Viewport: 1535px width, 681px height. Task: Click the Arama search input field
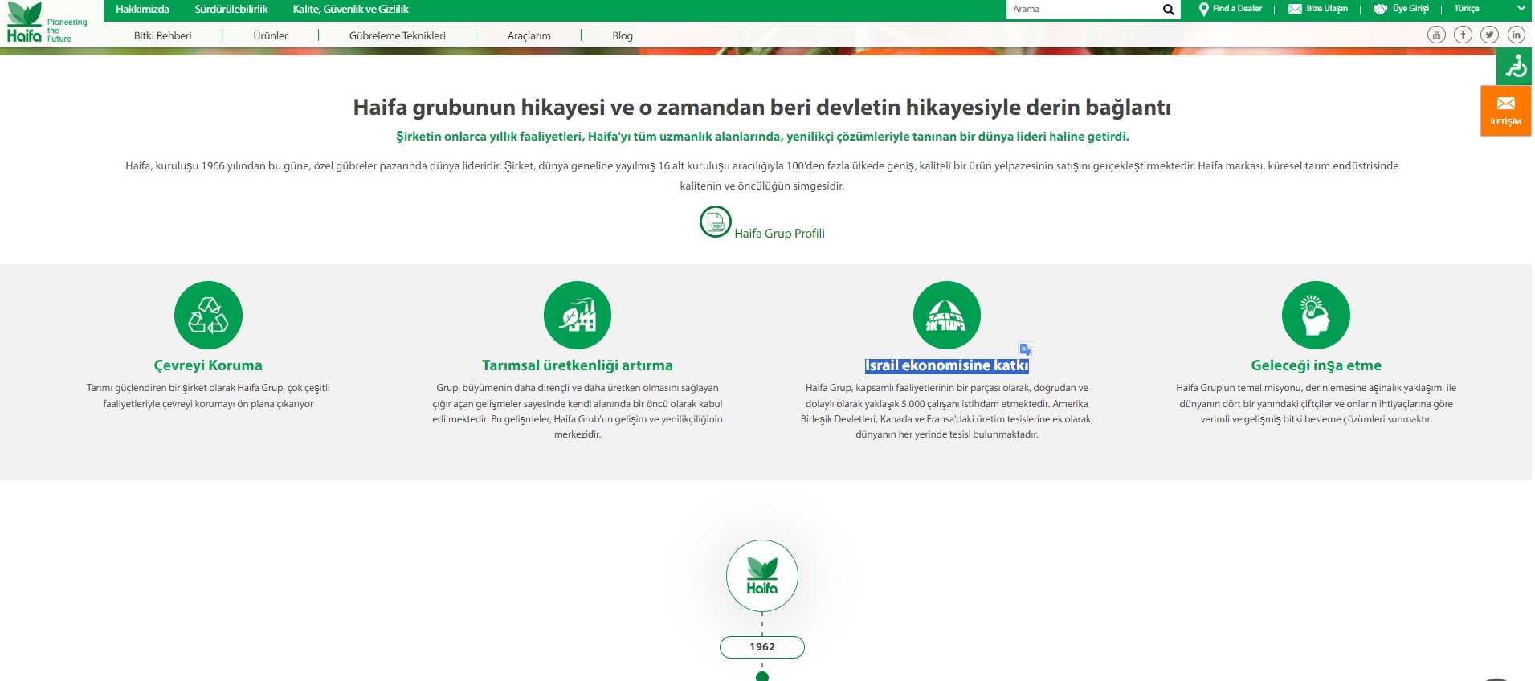point(1084,10)
